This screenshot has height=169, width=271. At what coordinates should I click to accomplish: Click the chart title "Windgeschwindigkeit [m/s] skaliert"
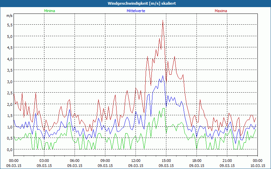tap(142, 3)
